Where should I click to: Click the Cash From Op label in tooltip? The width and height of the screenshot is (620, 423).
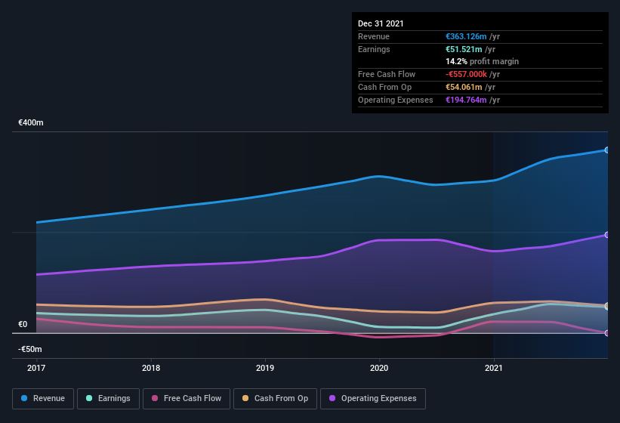coord(384,87)
